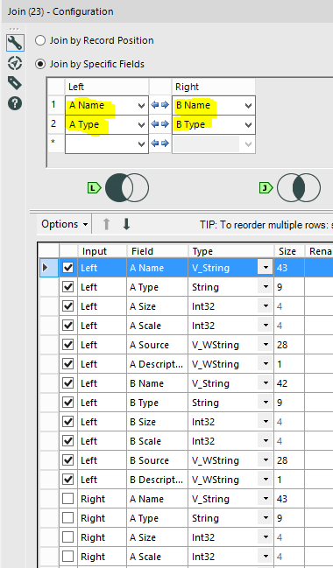Click swap arrows for A Type row
This screenshot has width=333, height=568.
(160, 124)
